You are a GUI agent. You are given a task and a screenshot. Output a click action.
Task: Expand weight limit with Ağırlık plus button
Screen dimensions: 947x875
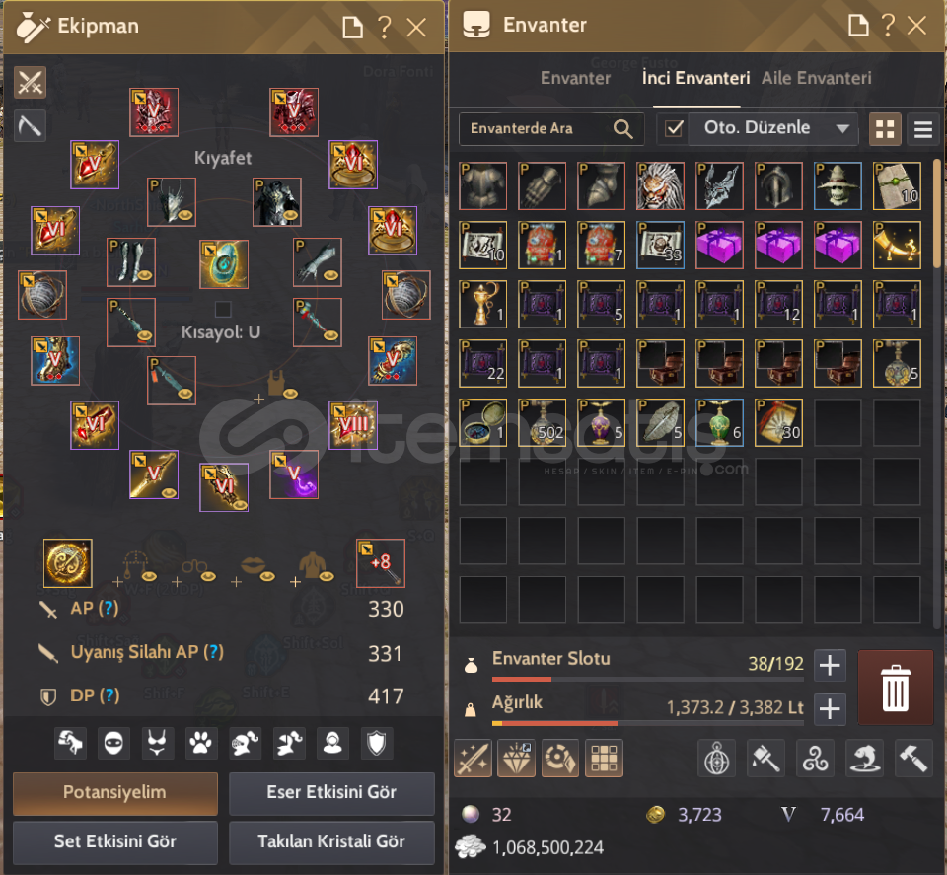[830, 709]
